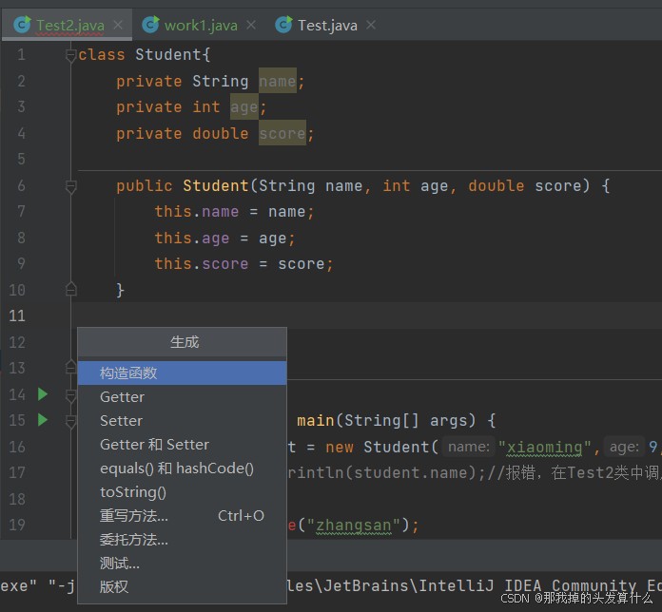Click the 生成 popup title
This screenshot has height=612, width=662.
(185, 342)
